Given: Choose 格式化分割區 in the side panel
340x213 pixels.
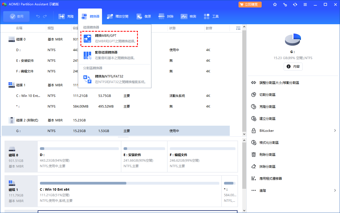Looking at the screenshot, I should (269, 143).
